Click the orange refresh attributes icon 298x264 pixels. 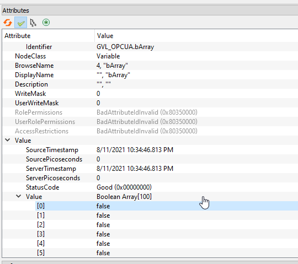pos(8,23)
